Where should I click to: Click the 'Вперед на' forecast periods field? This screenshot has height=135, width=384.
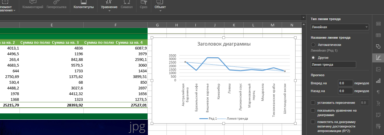coord(345,83)
